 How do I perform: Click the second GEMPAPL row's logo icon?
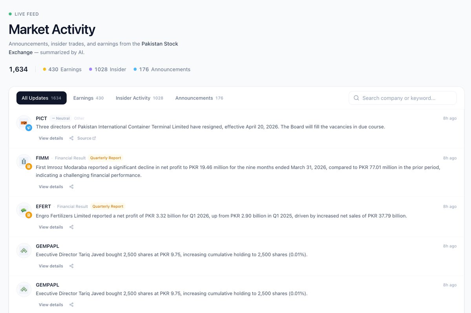(24, 289)
